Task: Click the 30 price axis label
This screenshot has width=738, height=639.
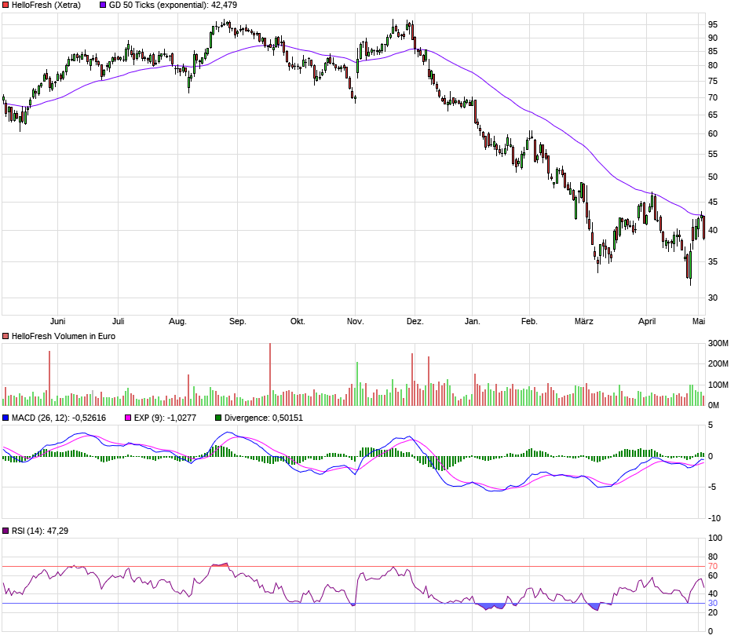Action: click(713, 298)
